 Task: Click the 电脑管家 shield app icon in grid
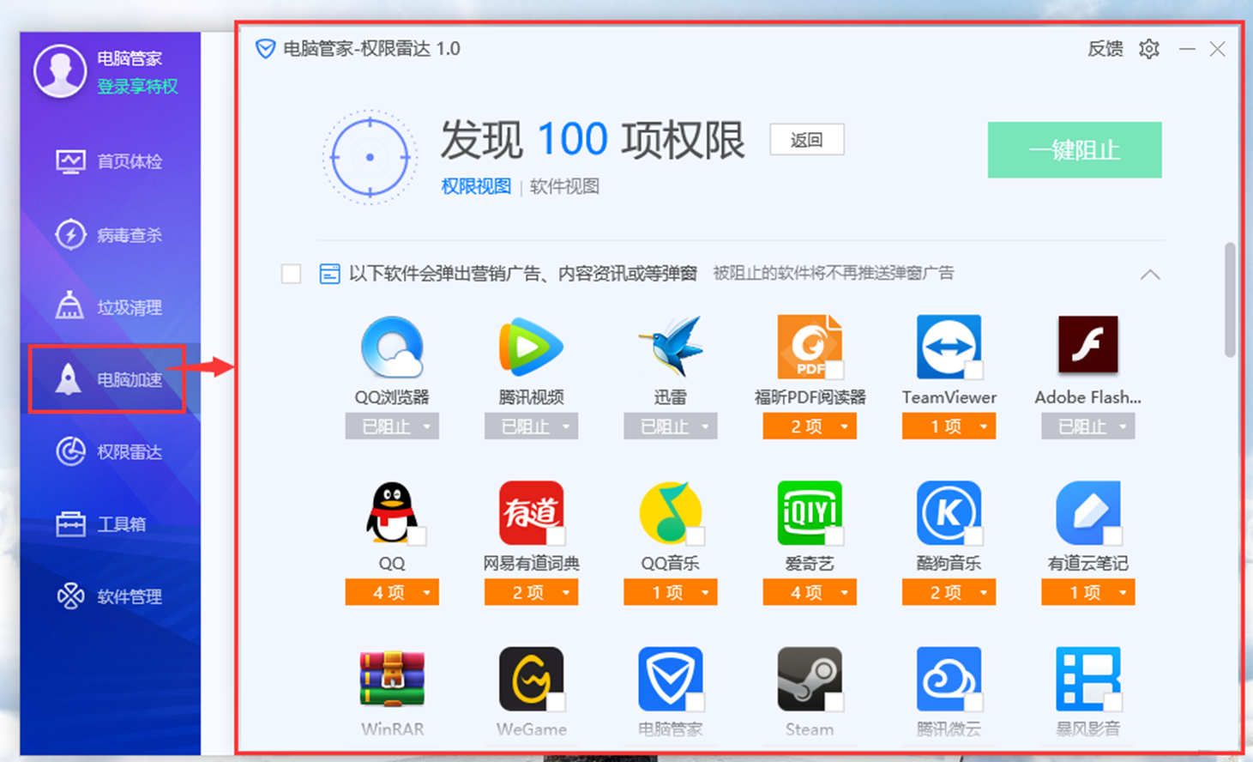coord(670,679)
